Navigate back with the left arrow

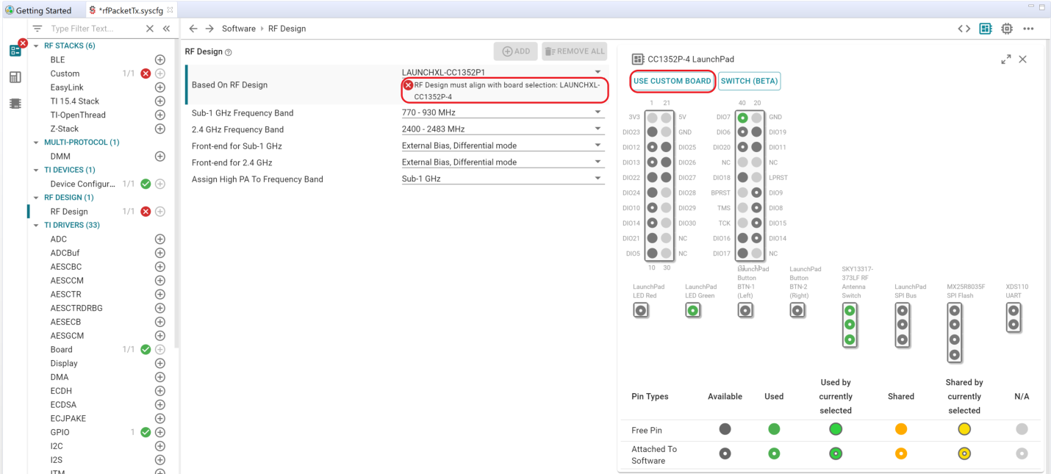tap(193, 29)
